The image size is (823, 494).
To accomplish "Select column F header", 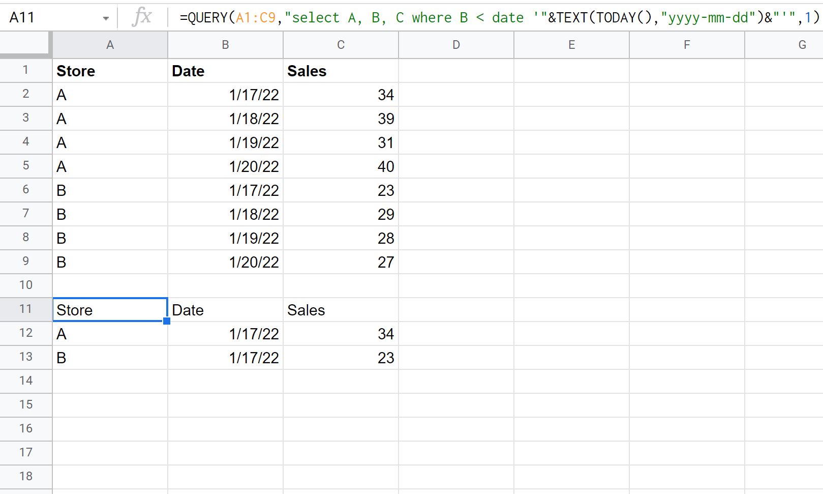I will (x=687, y=45).
